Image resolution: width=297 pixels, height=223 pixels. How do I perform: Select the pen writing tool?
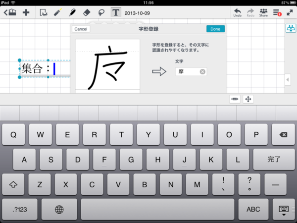(x=72, y=12)
